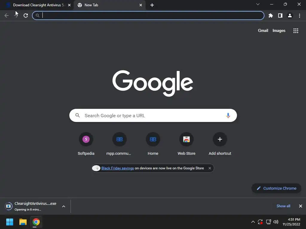Open the Windows Start menu
This screenshot has height=229, width=306.
[10, 222]
